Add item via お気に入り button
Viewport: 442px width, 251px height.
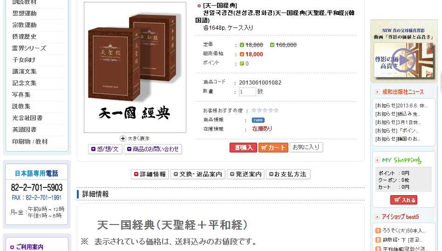(306, 147)
